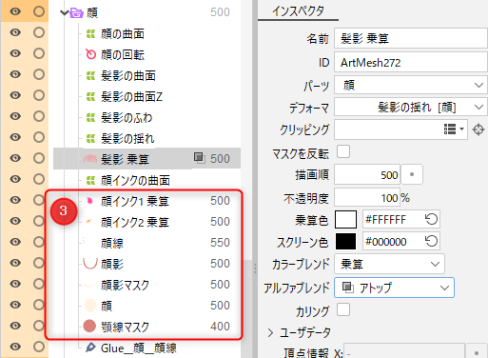Enable the カリング checkbox
The width and height of the screenshot is (488, 358).
coord(343,309)
